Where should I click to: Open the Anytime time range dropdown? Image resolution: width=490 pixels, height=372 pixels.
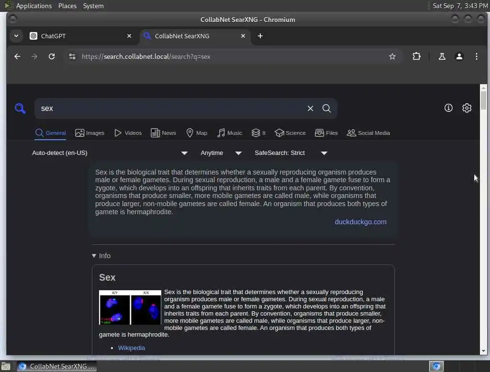tap(221, 153)
